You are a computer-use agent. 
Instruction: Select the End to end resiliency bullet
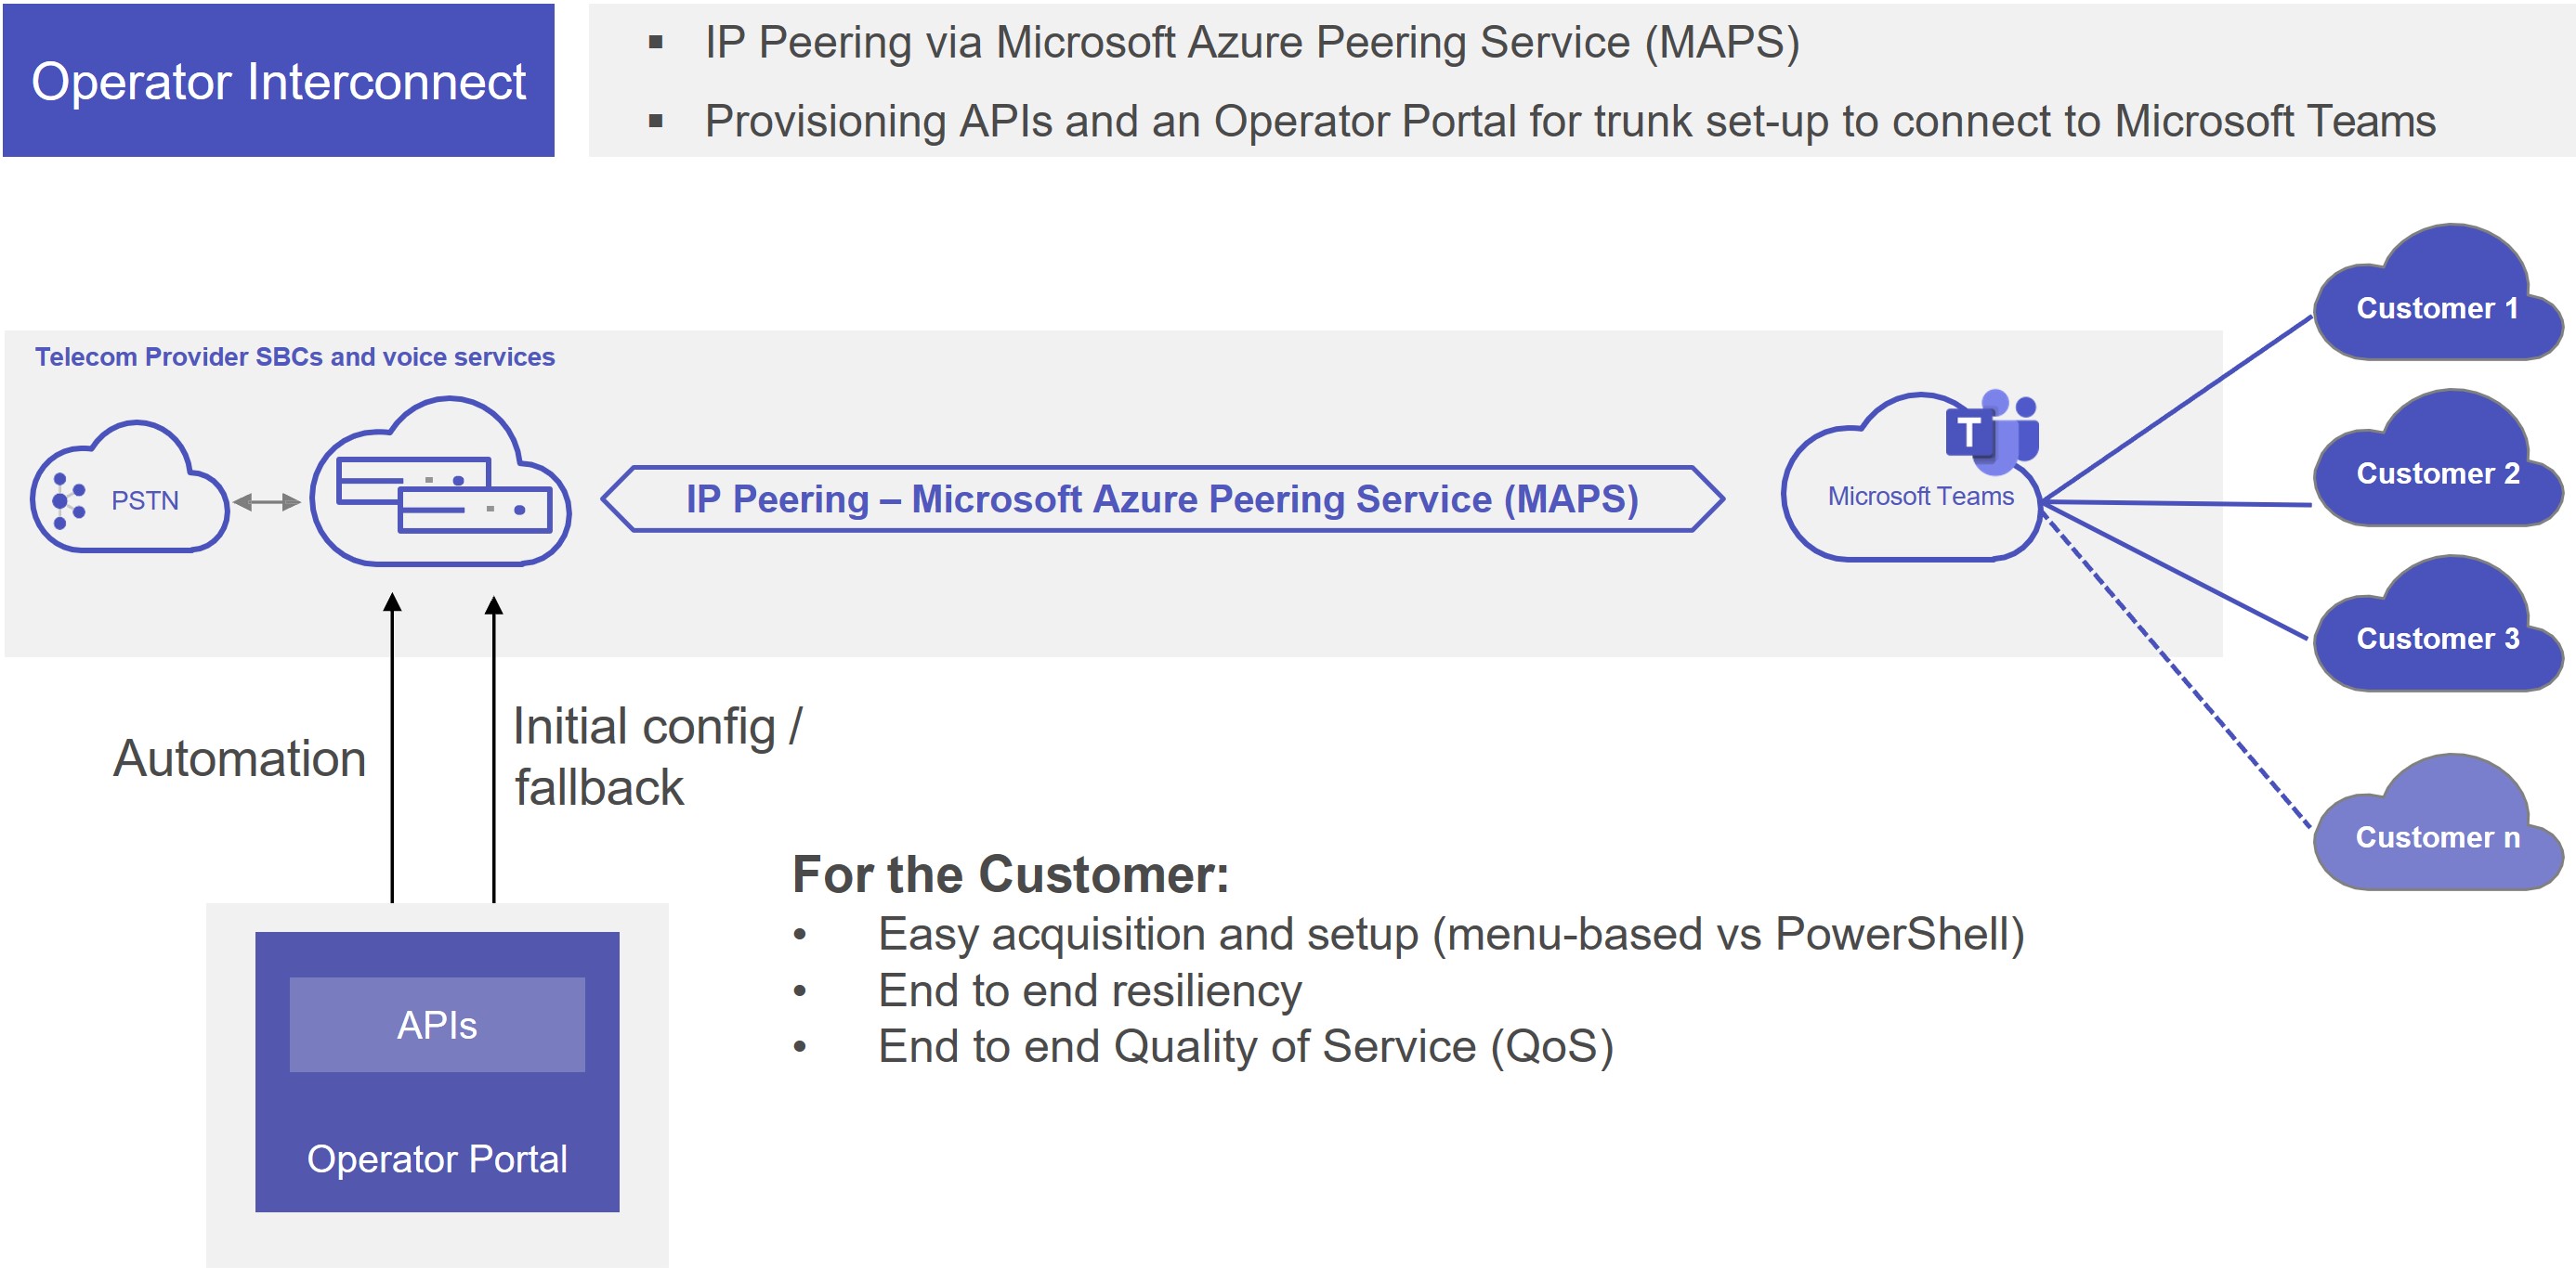pos(1090,990)
